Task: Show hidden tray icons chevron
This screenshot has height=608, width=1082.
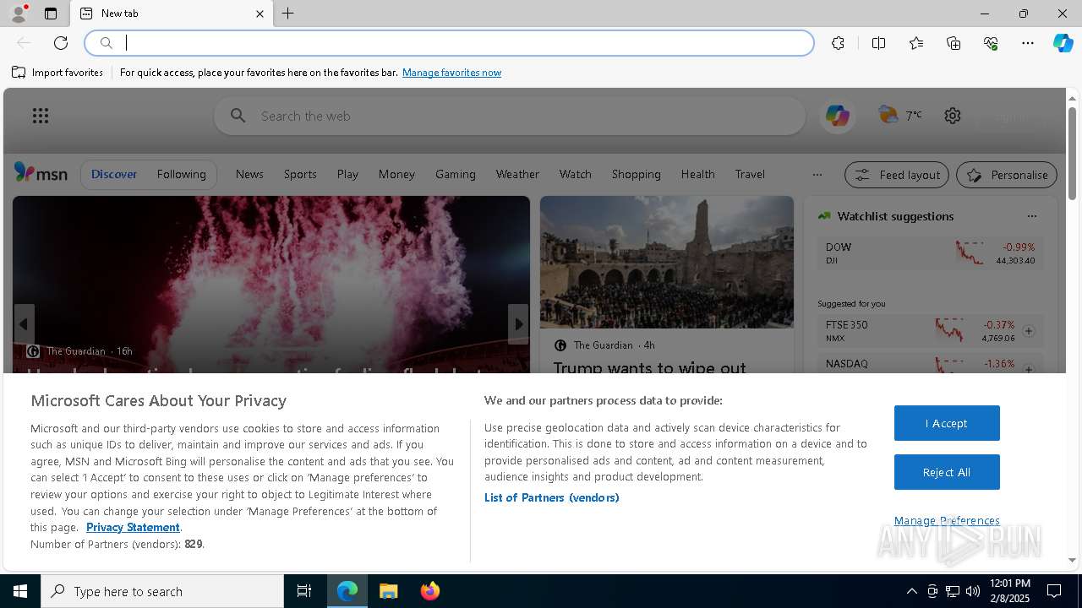Action: coord(911,591)
